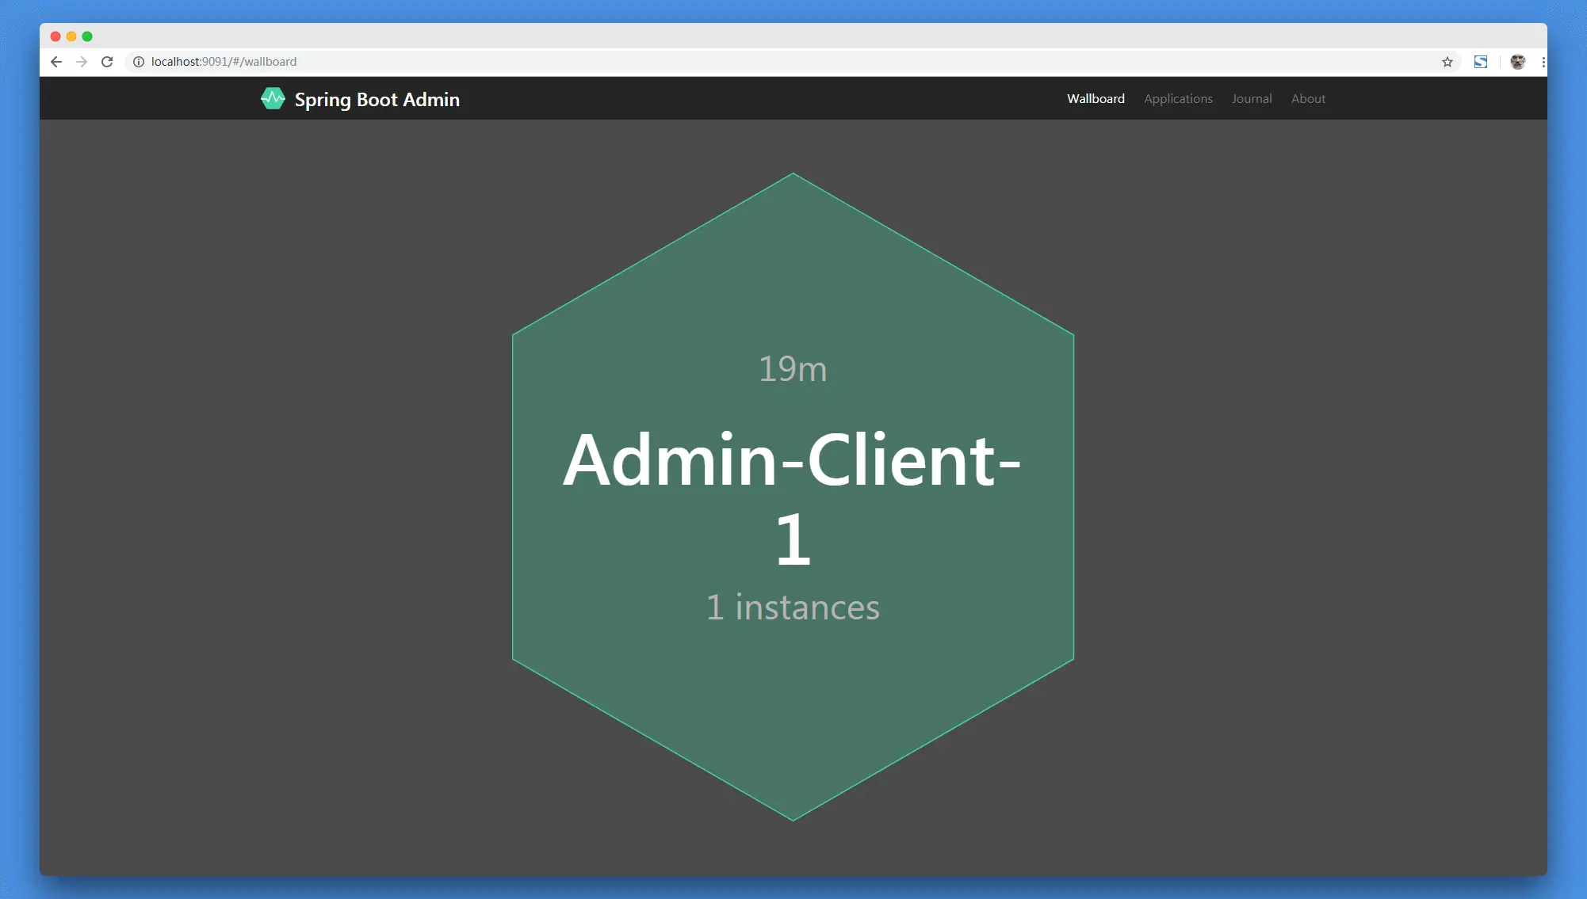This screenshot has width=1587, height=899.
Task: Click the Spring Boot Admin title text
Action: click(x=378, y=99)
